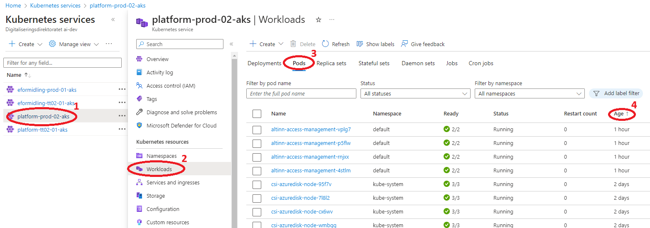Open Overview in the resource menu
The height and width of the screenshot is (228, 650).
157,59
